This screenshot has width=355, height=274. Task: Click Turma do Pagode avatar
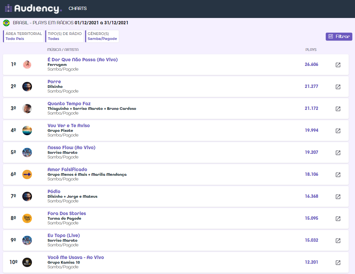27,218
